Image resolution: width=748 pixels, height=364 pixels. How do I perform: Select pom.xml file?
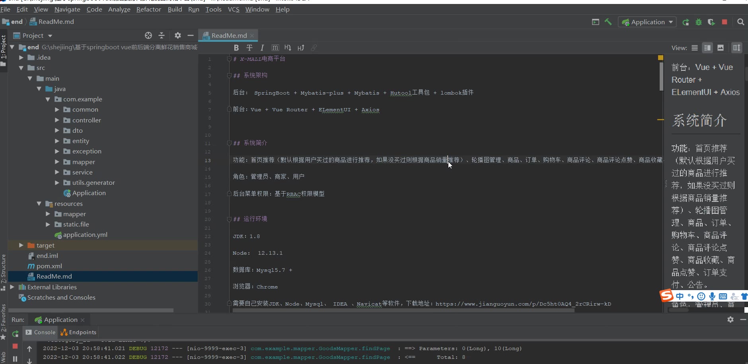point(45,266)
